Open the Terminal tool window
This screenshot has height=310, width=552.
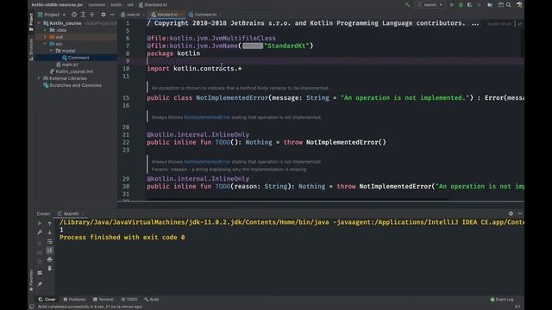click(103, 300)
